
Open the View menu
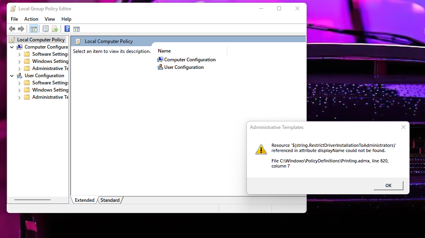pos(50,19)
